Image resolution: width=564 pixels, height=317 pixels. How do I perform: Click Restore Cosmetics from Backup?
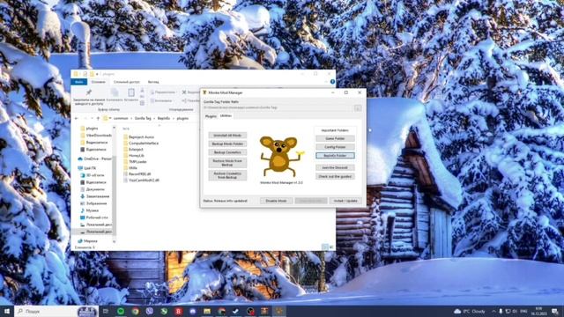227,175
